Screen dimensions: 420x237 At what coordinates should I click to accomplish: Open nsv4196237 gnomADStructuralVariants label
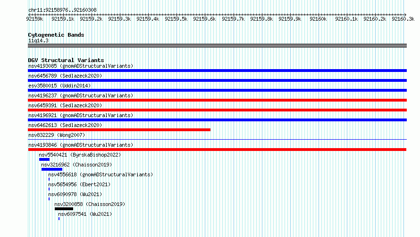(81, 95)
